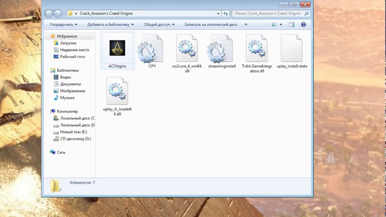The width and height of the screenshot is (386, 217).
Task: Click the search magnifier icon
Action: pyautogui.click(x=307, y=13)
